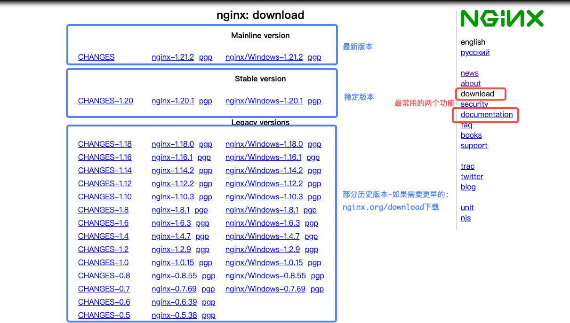570x323 pixels.
Task: Open the trac link in sidebar
Action: [467, 166]
